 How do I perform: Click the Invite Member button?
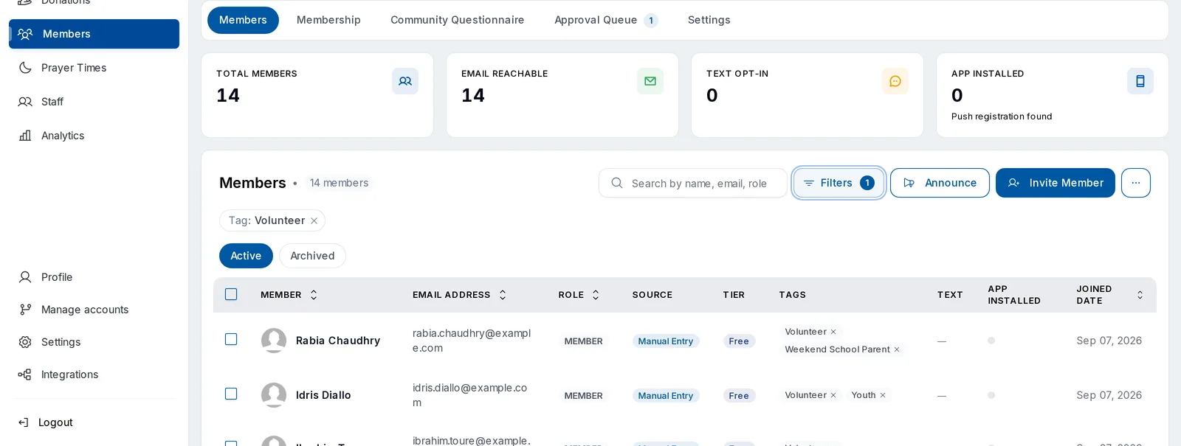[1056, 183]
